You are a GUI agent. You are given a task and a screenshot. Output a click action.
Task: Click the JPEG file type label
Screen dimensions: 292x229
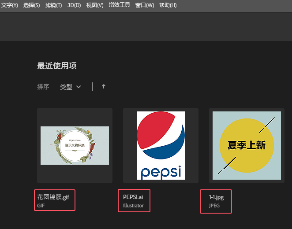coord(214,206)
